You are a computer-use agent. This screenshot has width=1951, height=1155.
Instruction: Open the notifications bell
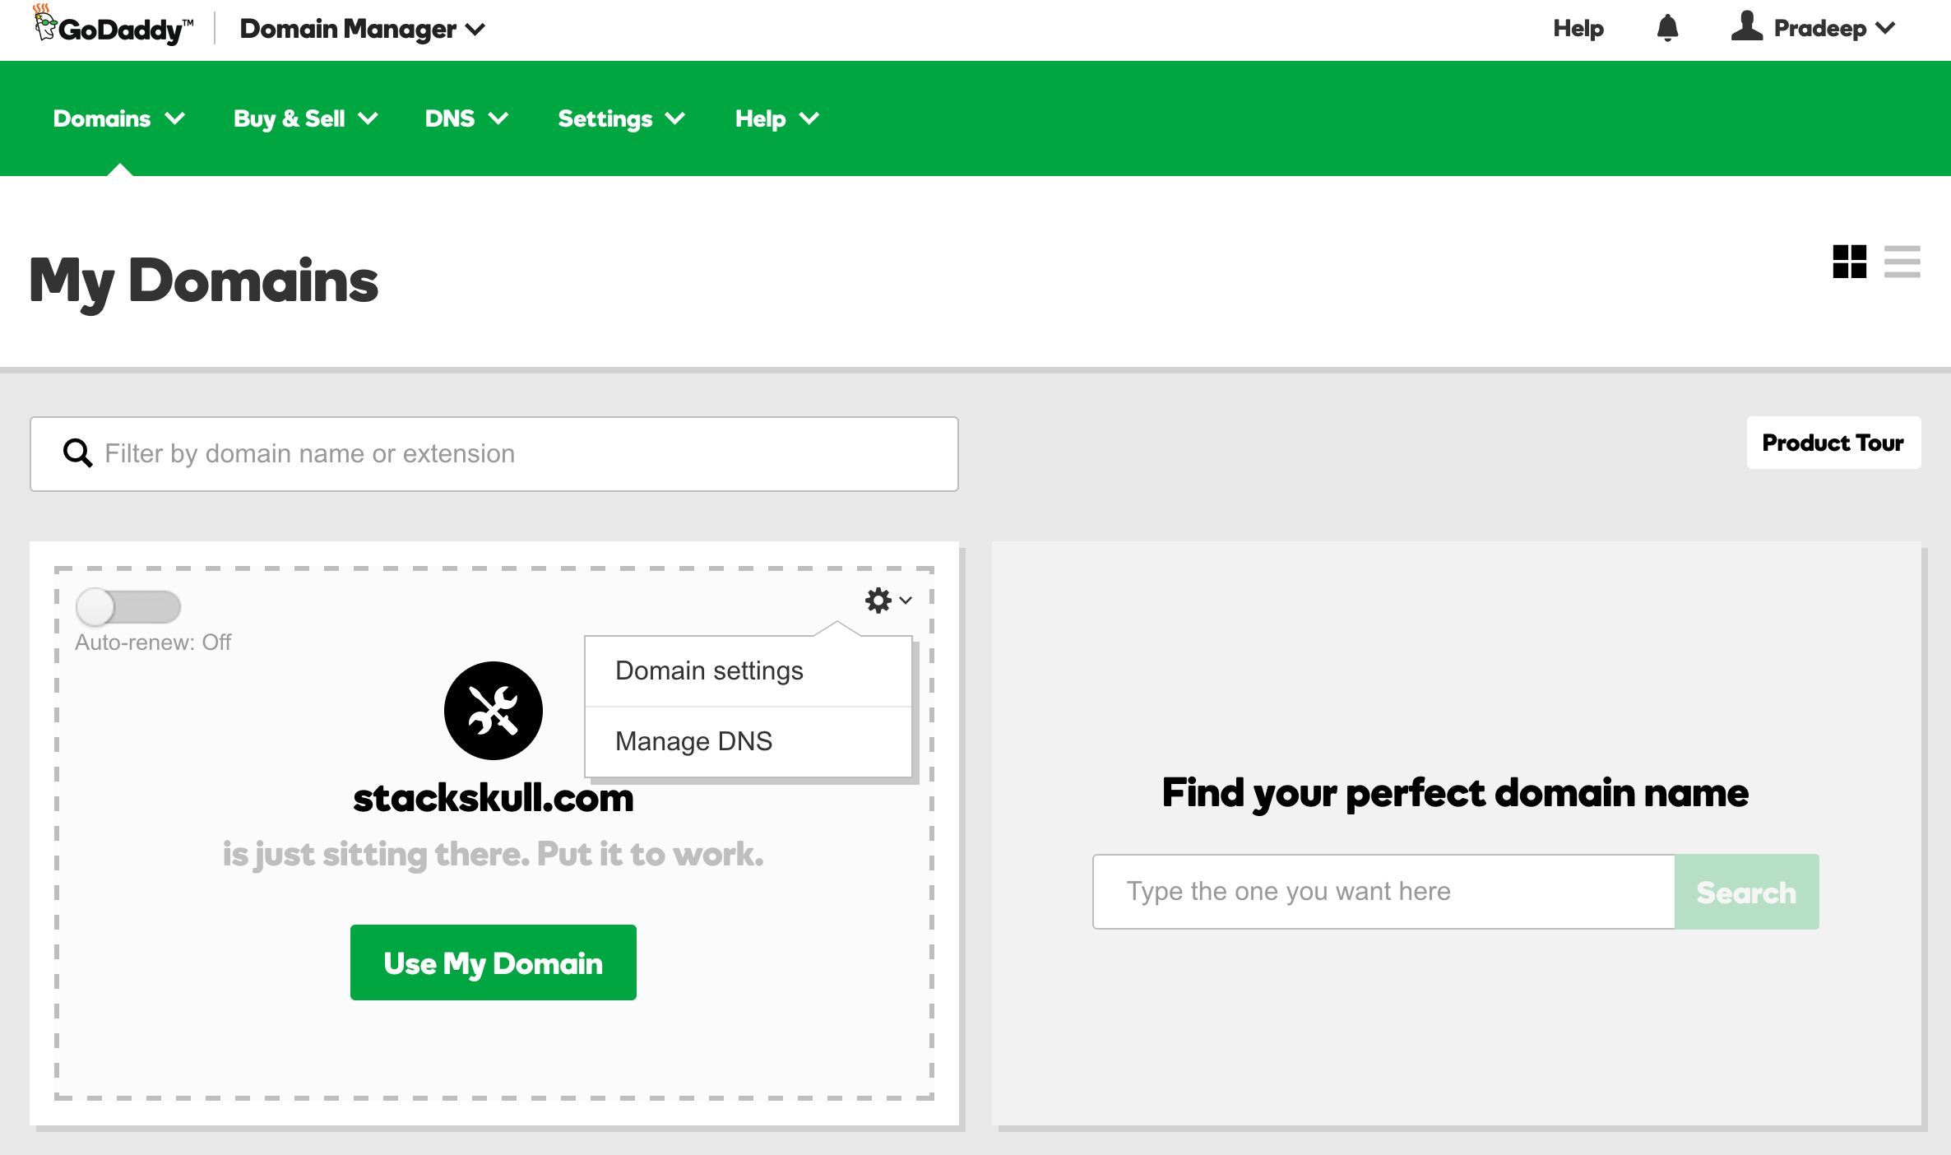pyautogui.click(x=1667, y=29)
